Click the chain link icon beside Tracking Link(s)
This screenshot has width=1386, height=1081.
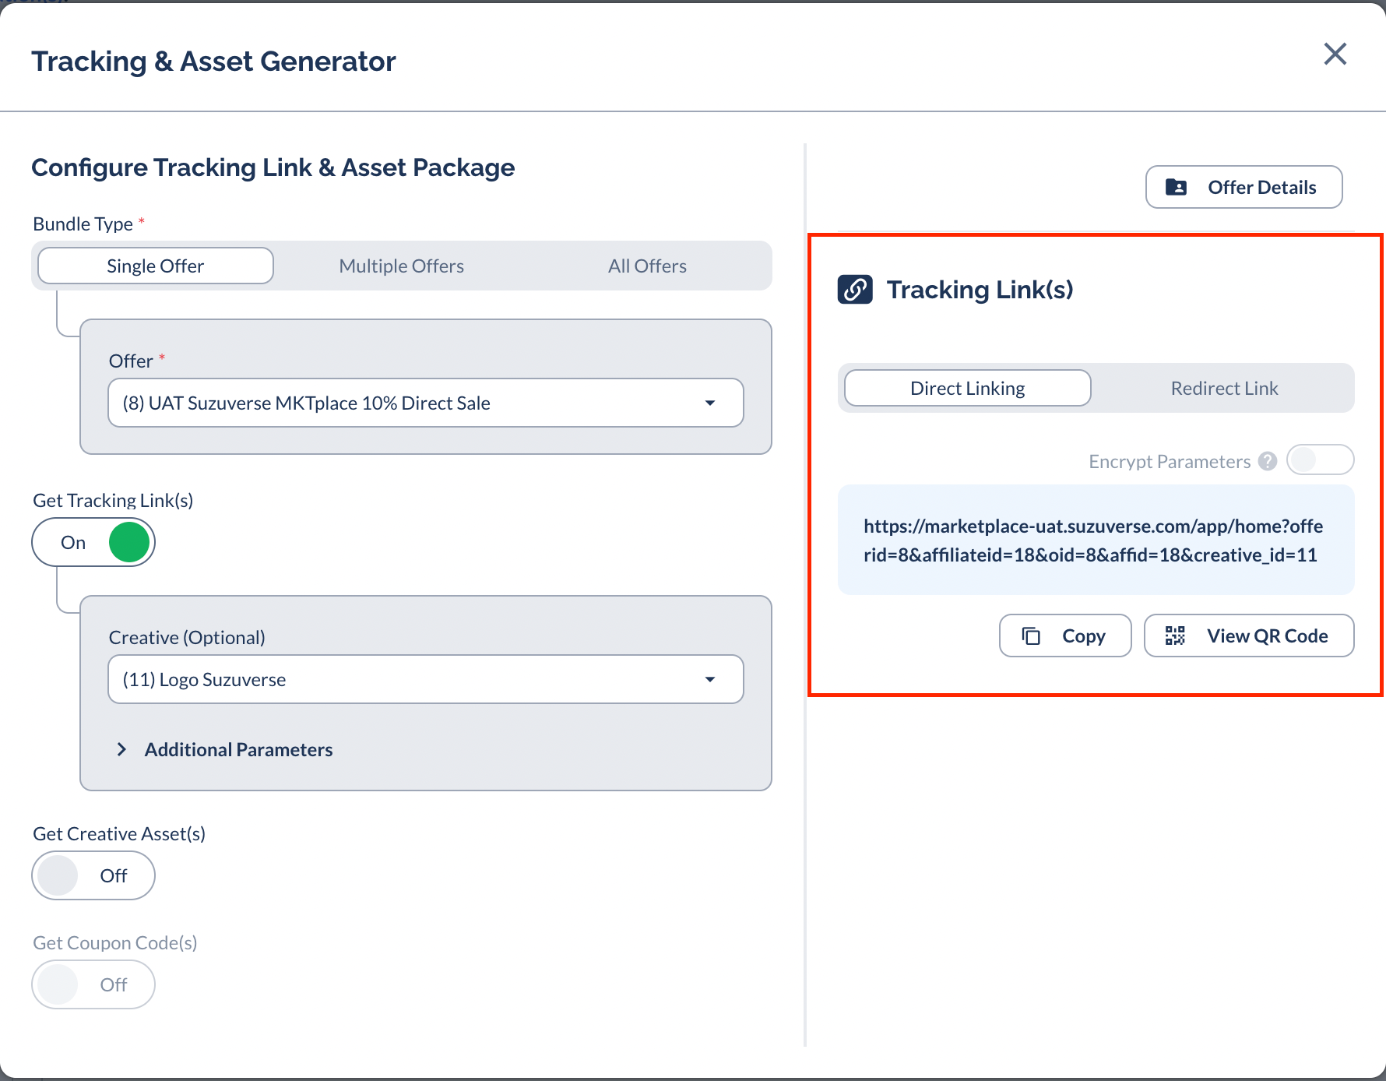pos(855,290)
